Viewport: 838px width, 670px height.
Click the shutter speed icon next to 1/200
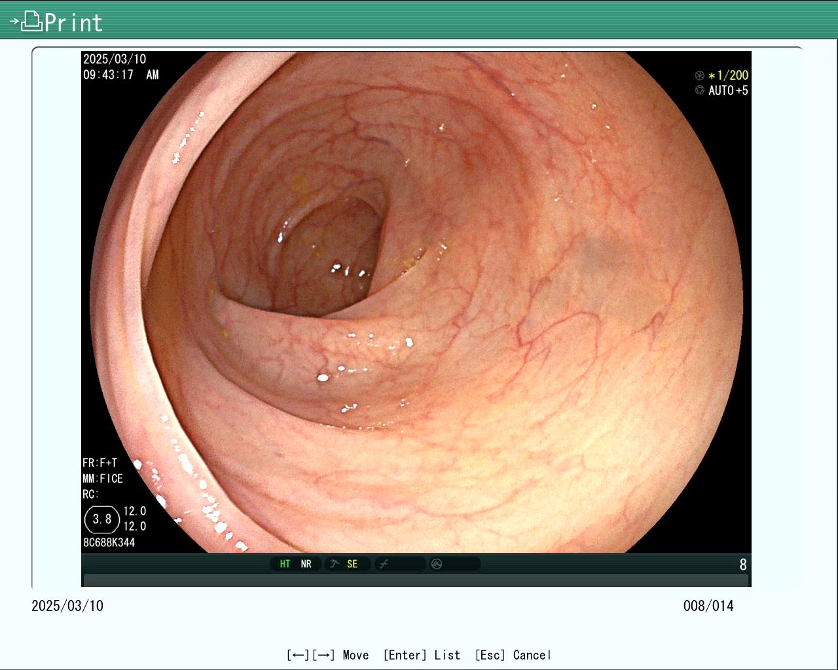(x=699, y=75)
